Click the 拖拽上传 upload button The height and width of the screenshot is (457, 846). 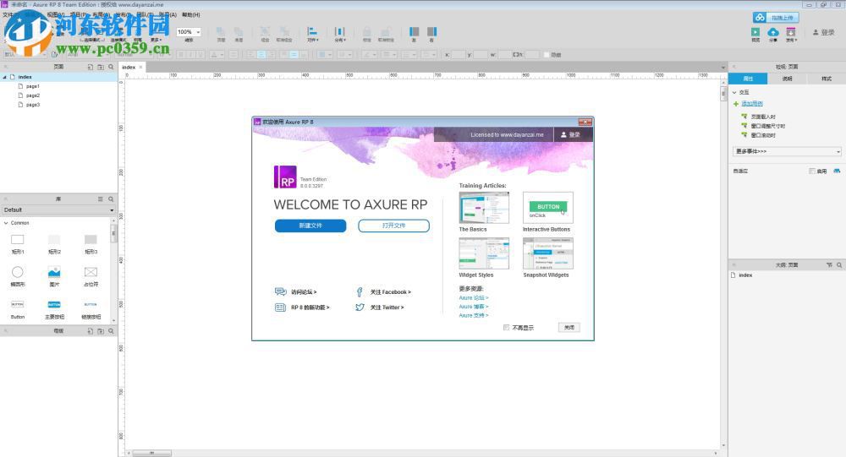coord(776,18)
